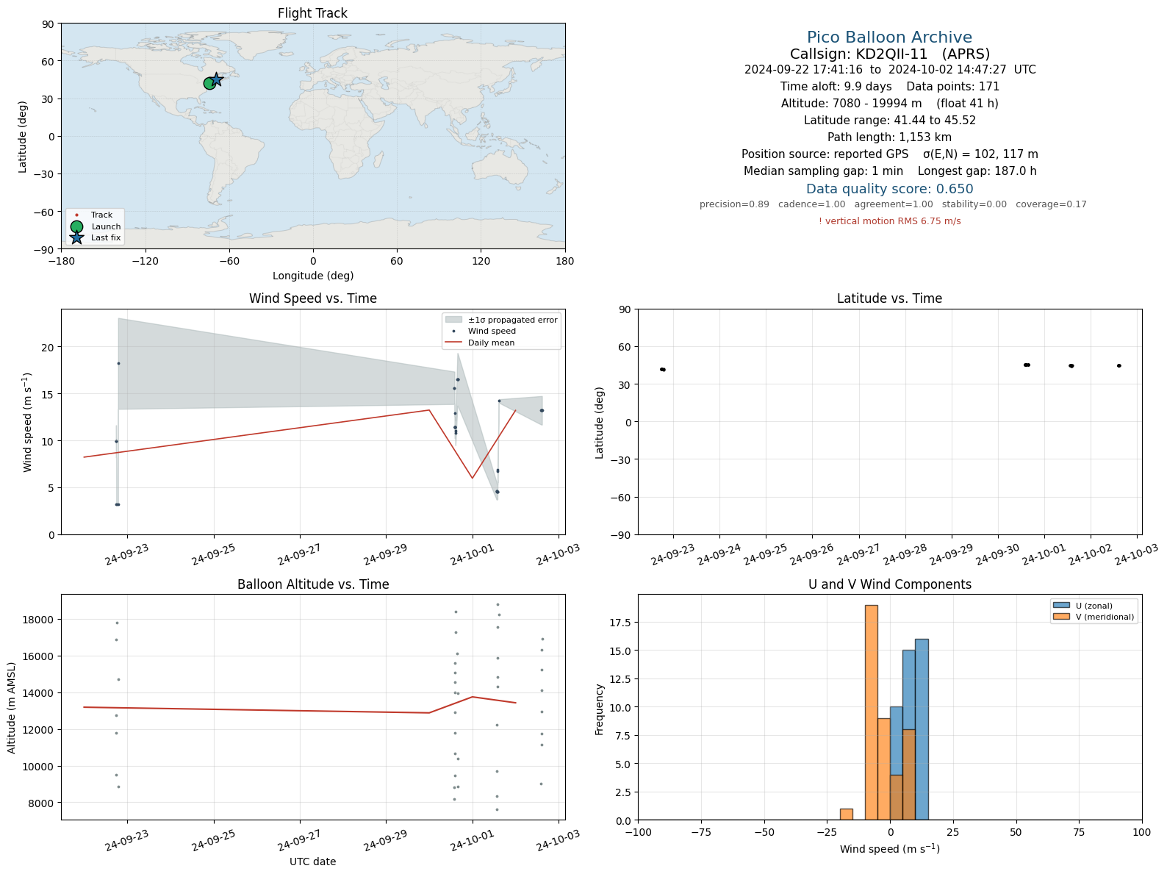Pick the orange V (meridional) legend swatch
The height and width of the screenshot is (874, 1167).
point(1061,617)
